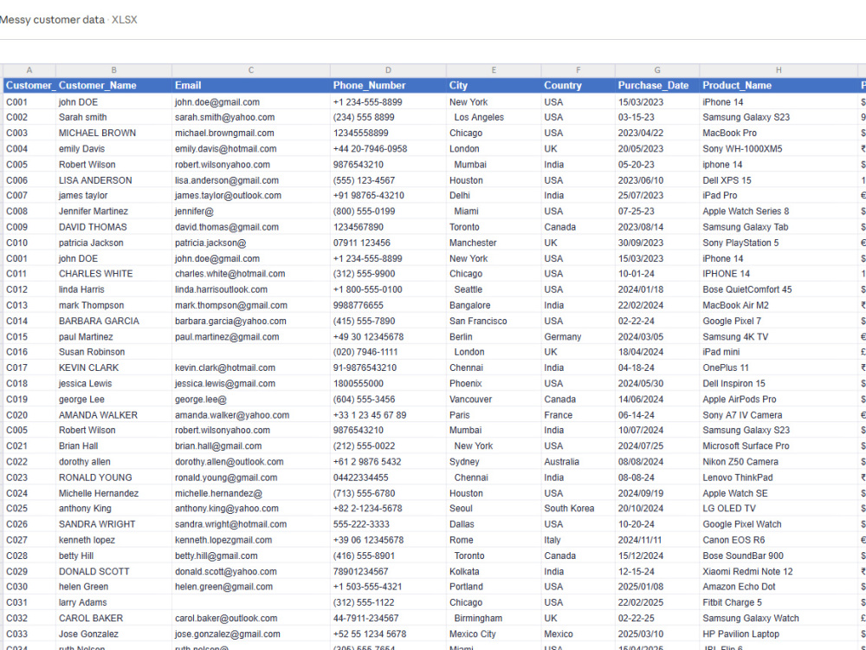Viewport: 866px width, 650px height.
Task: Select the empty email cell for Susan Robinson
Action: click(x=251, y=352)
